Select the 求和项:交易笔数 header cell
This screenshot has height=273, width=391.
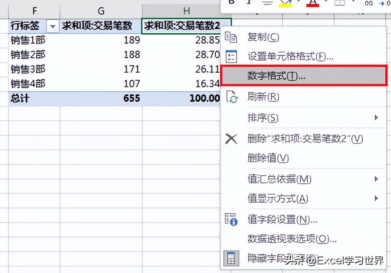point(101,26)
